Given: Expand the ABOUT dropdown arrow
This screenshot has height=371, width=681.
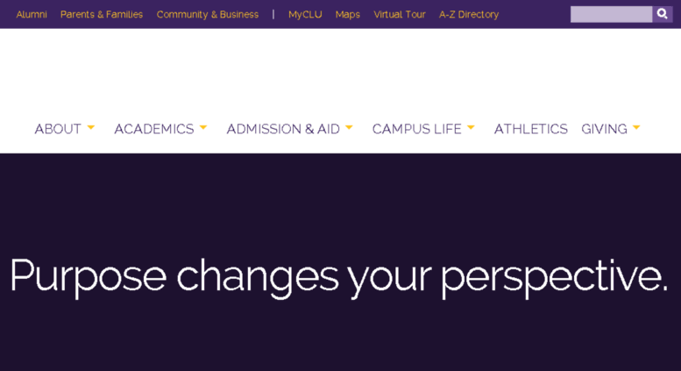Looking at the screenshot, I should click(x=91, y=128).
